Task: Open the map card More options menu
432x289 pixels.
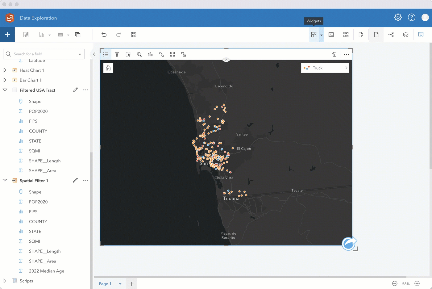Action: click(347, 54)
